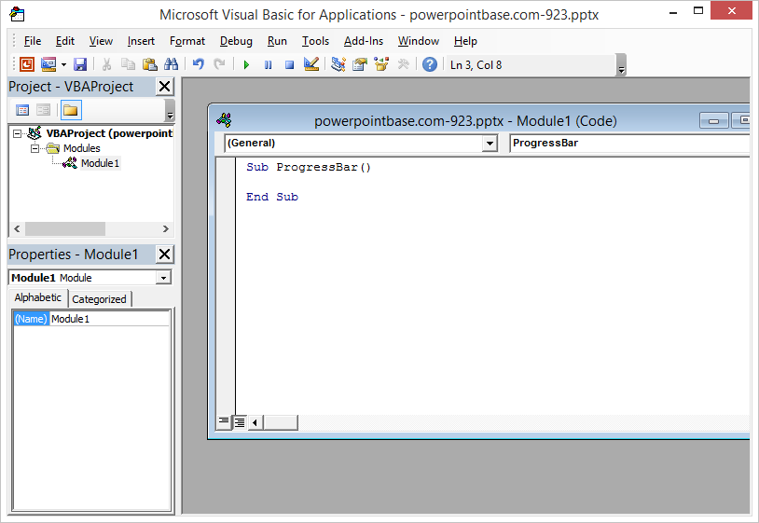759x523 pixels.
Task: Close the Project - VBAProject panel
Action: coord(165,87)
